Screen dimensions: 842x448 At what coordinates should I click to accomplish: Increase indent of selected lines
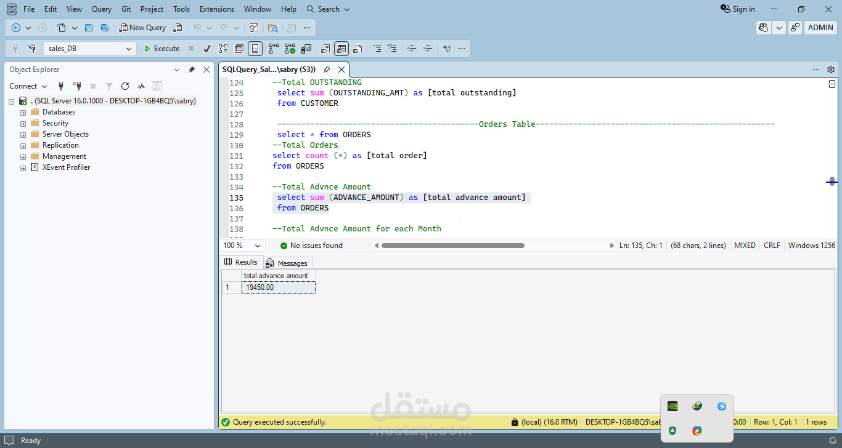[428, 49]
